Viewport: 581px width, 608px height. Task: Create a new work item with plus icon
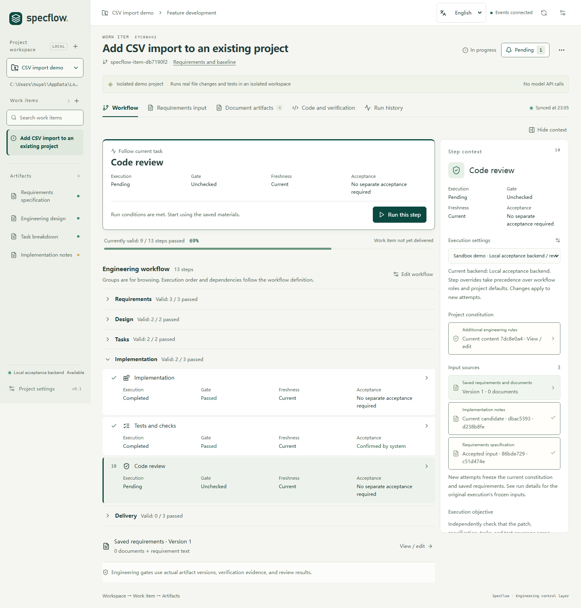pyautogui.click(x=77, y=101)
